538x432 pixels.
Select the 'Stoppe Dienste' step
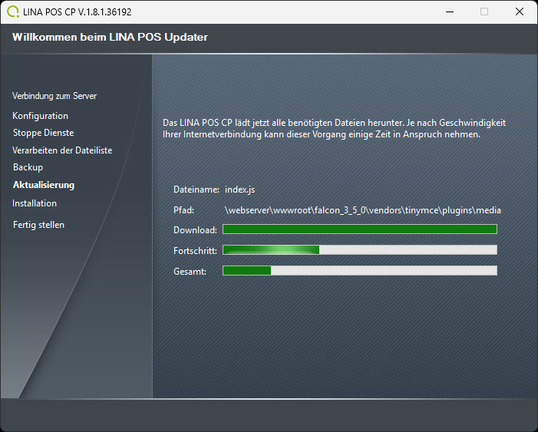[43, 133]
